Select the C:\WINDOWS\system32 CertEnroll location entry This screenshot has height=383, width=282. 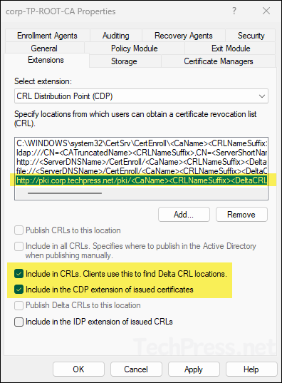(x=142, y=143)
